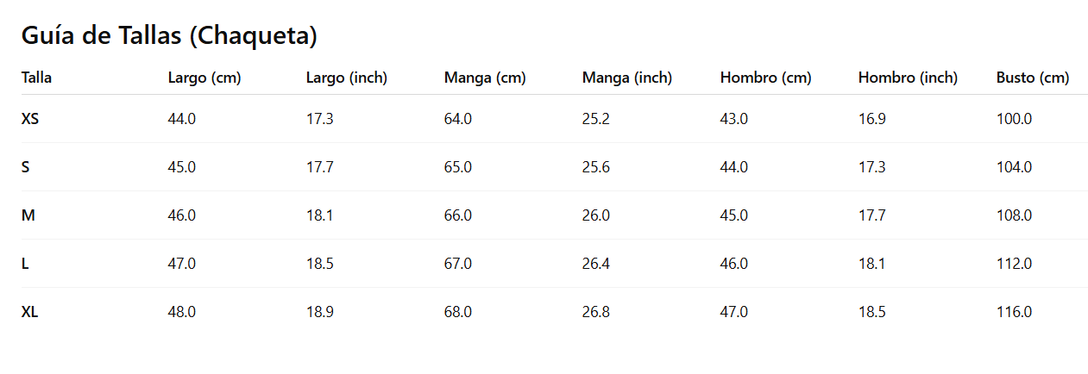Select the Largo (cm) column header
The image size is (1088, 374).
pyautogui.click(x=204, y=78)
